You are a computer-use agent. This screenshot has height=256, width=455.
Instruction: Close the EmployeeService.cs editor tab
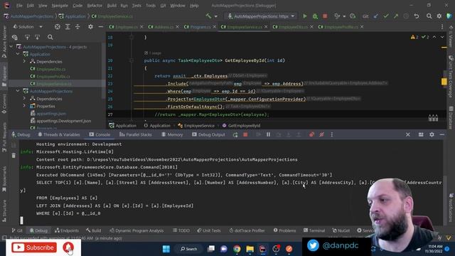266,27
